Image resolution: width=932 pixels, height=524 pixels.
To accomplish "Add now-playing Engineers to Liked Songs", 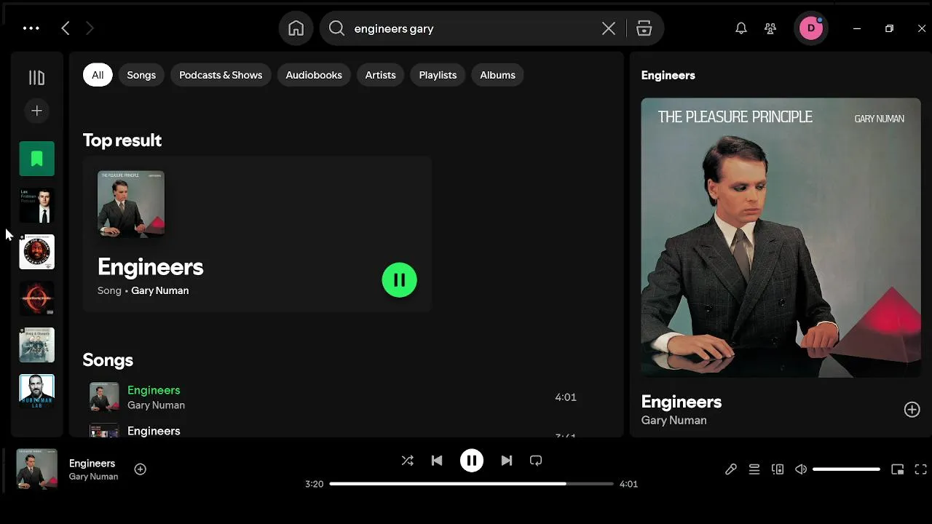I will [x=141, y=469].
